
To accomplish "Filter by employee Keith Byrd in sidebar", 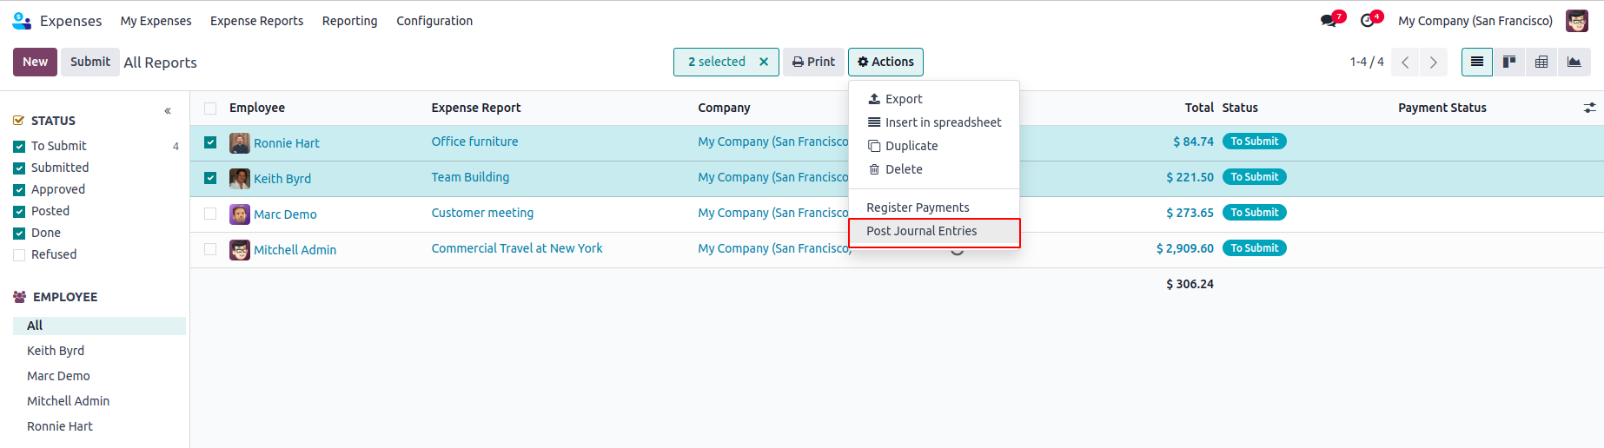I will [56, 351].
